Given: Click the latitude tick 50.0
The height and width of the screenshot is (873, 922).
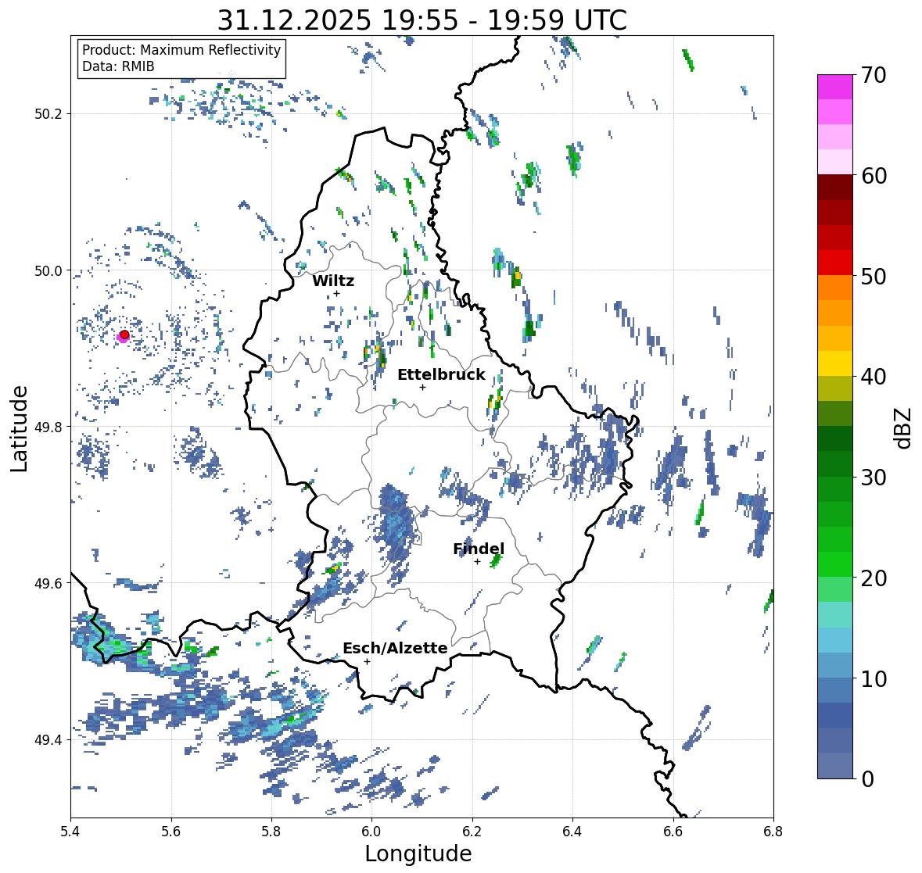Looking at the screenshot, I should coord(48,271).
